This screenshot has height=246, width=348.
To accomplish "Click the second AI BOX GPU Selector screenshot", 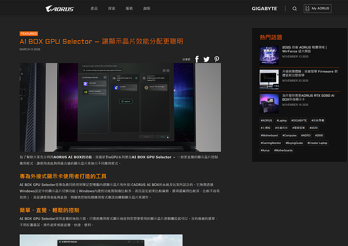I will point(101,240).
